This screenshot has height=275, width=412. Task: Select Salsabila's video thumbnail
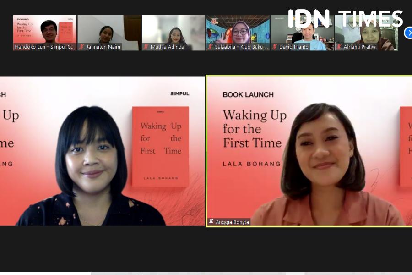coord(238,33)
